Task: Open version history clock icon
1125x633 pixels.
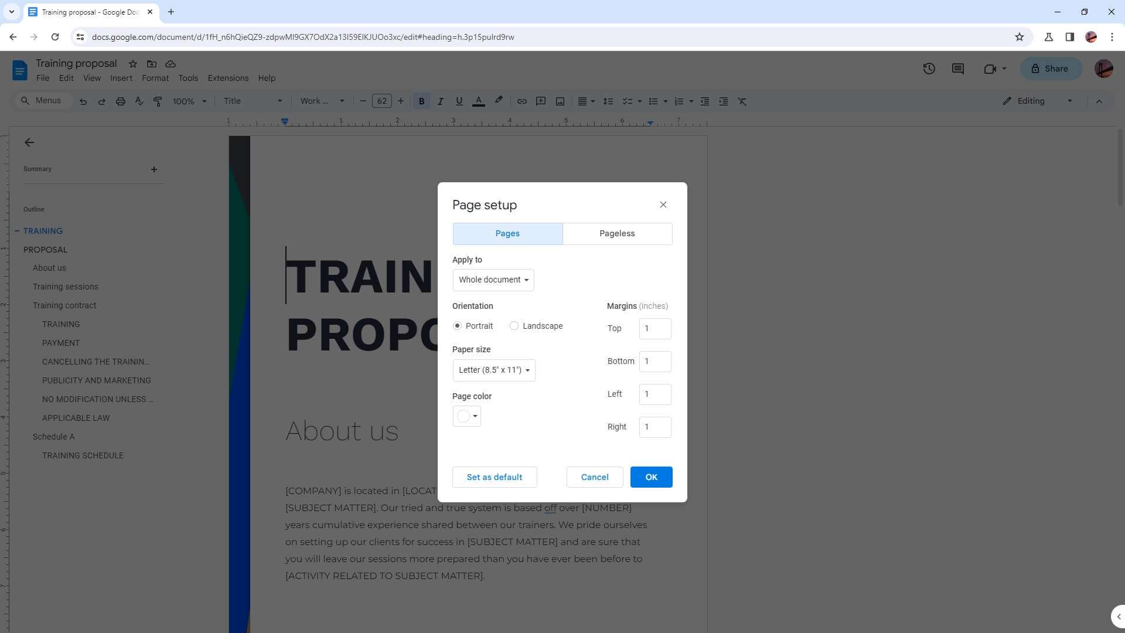Action: (929, 69)
